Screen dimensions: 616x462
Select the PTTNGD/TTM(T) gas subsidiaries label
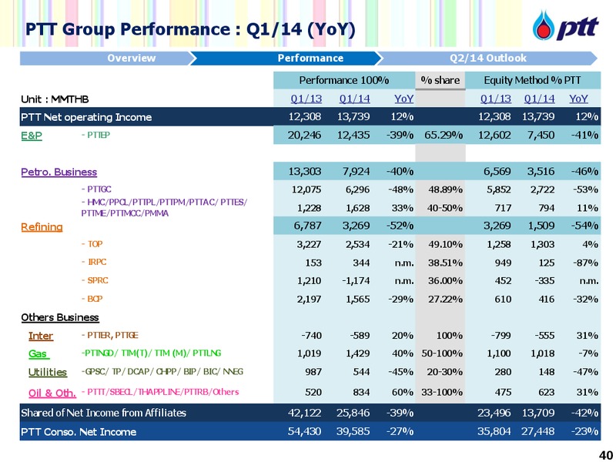click(x=151, y=353)
